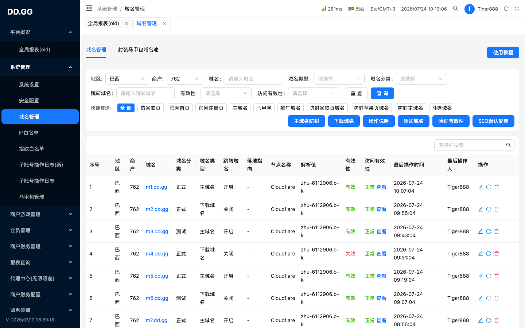525x328 pixels.
Task: Click the 添加域名 button
Action: point(413,121)
